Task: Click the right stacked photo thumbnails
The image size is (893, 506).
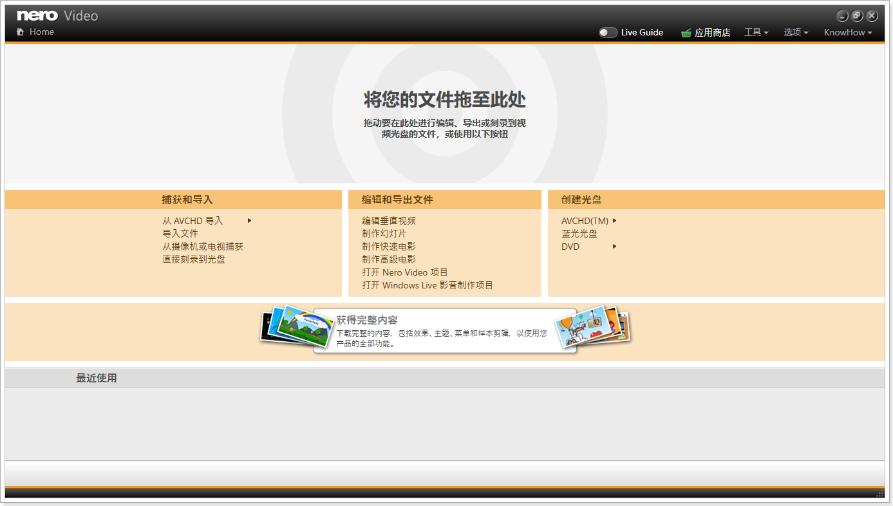Action: coord(592,326)
